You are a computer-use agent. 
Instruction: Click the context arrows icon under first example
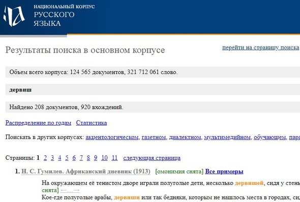pyautogui.click(x=70, y=190)
